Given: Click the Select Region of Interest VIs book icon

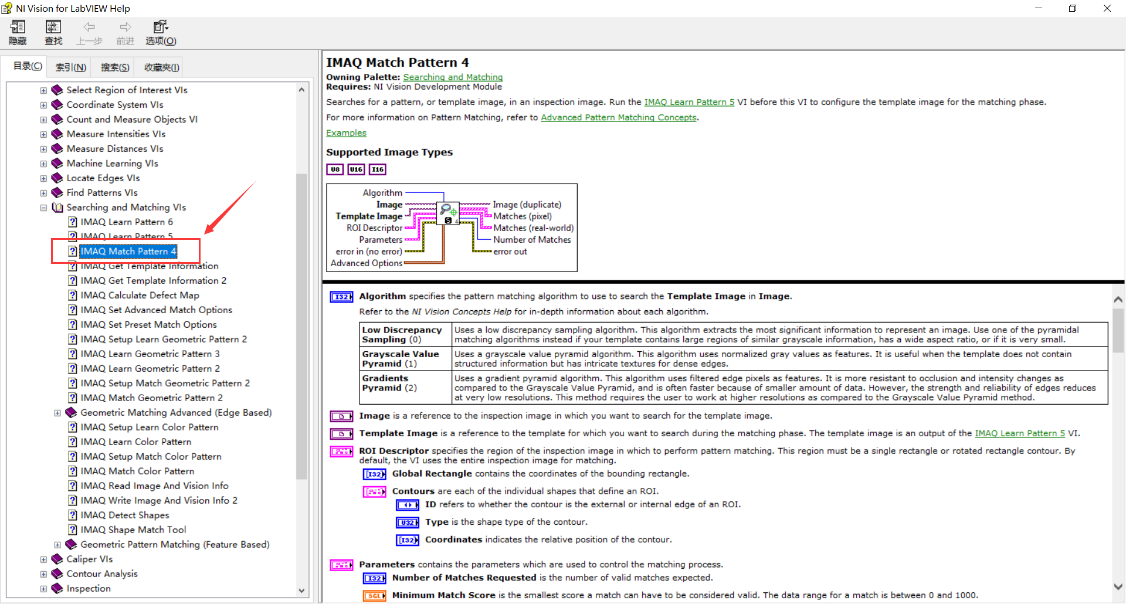Looking at the screenshot, I should coord(57,90).
